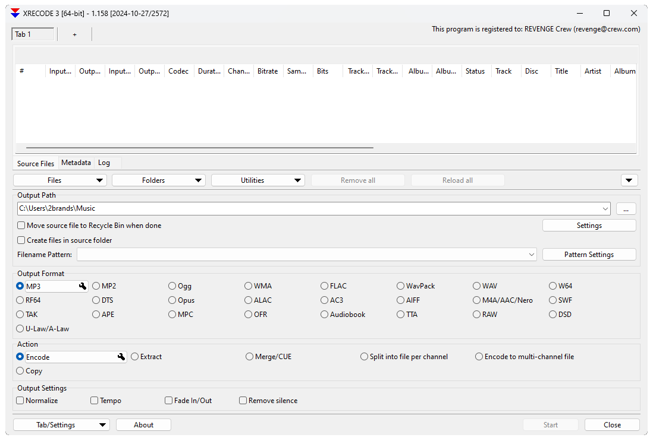Click the Start button
The height and width of the screenshot is (444, 653).
coord(551,425)
